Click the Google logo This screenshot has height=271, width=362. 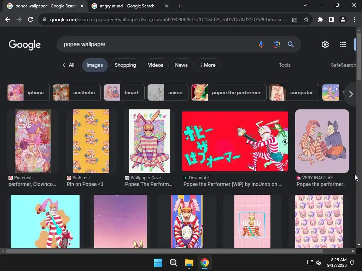point(25,45)
